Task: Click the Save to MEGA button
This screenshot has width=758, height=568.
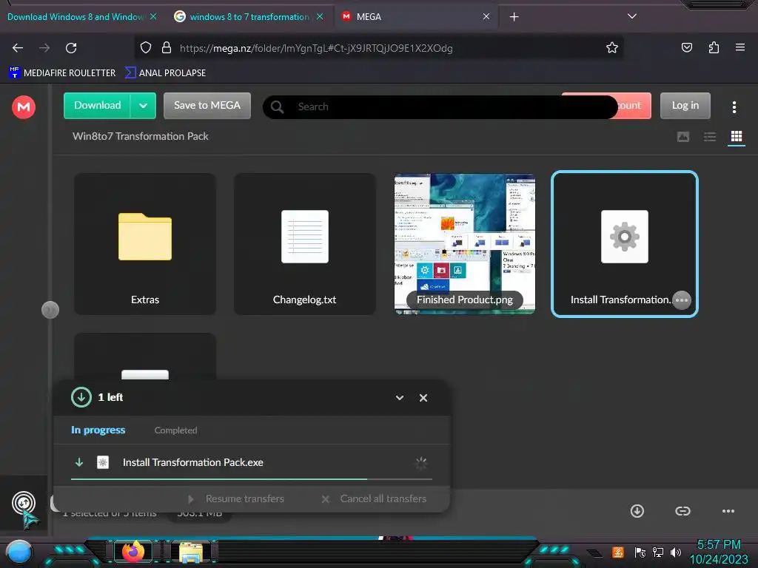Action: click(207, 106)
